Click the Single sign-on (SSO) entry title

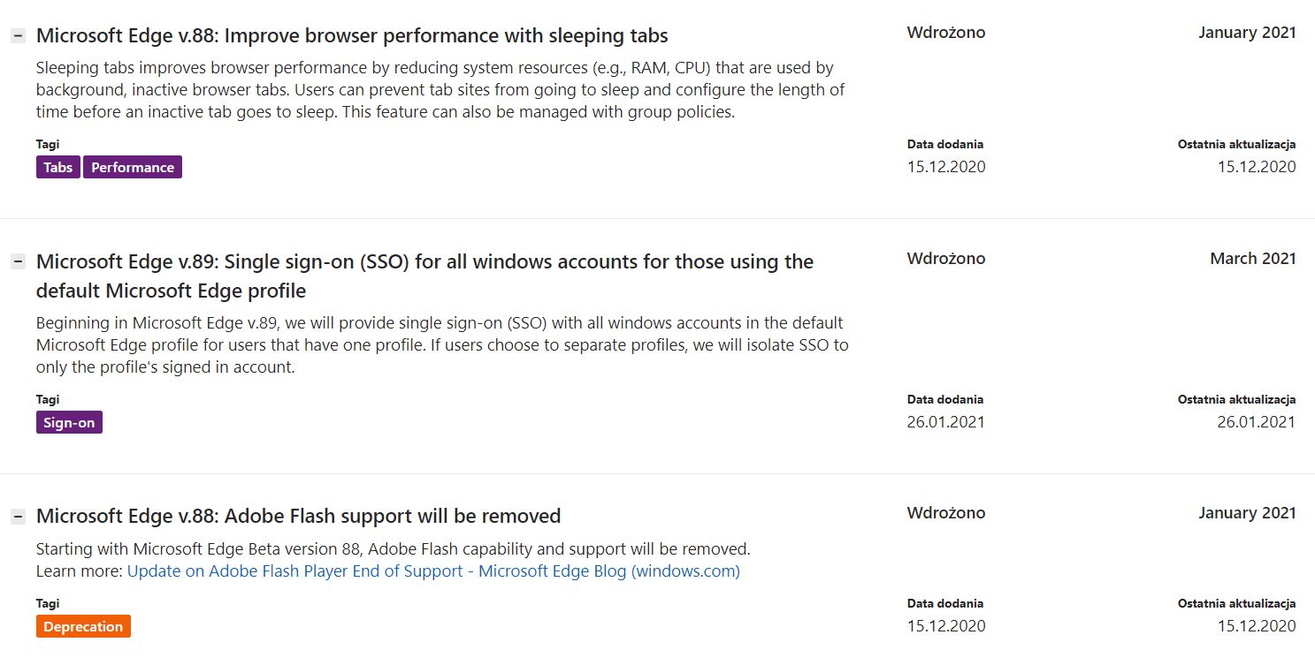[x=424, y=276]
